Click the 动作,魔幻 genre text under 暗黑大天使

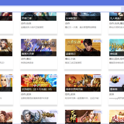[x=26, y=59]
